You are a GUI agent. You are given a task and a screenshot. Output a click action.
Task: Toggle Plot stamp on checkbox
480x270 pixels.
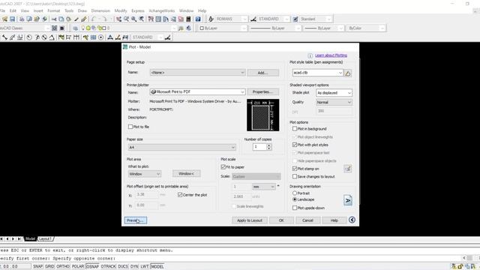[x=295, y=169]
